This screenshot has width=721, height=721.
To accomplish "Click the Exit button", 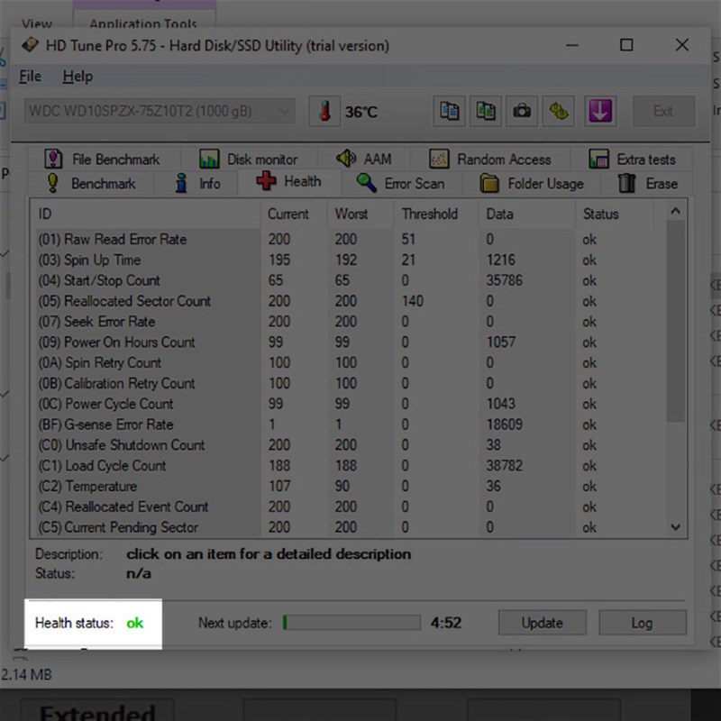I will tap(663, 111).
